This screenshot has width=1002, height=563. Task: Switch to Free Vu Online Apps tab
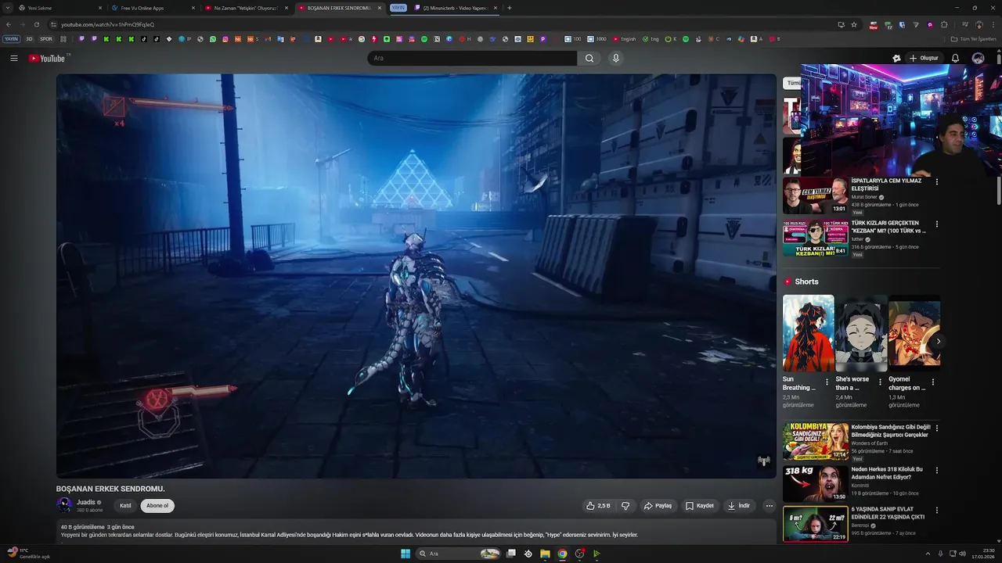point(152,8)
